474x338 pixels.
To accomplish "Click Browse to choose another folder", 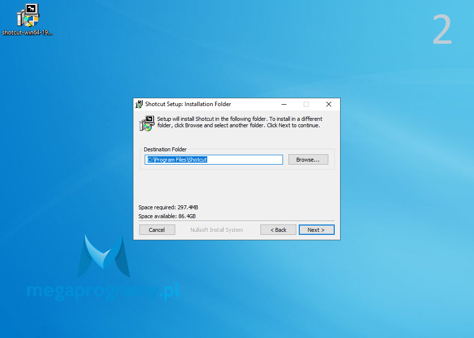I will [308, 160].
